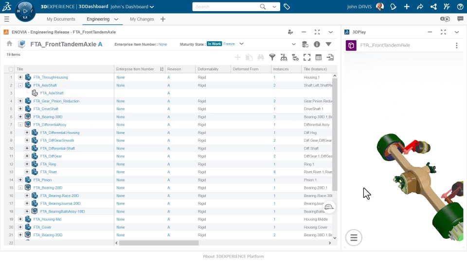Click the tag icon beside search bar
Viewport: 467px width, 262px height.
287,7
